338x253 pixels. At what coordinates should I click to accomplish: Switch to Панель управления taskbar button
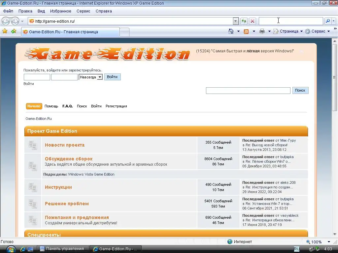point(62,249)
